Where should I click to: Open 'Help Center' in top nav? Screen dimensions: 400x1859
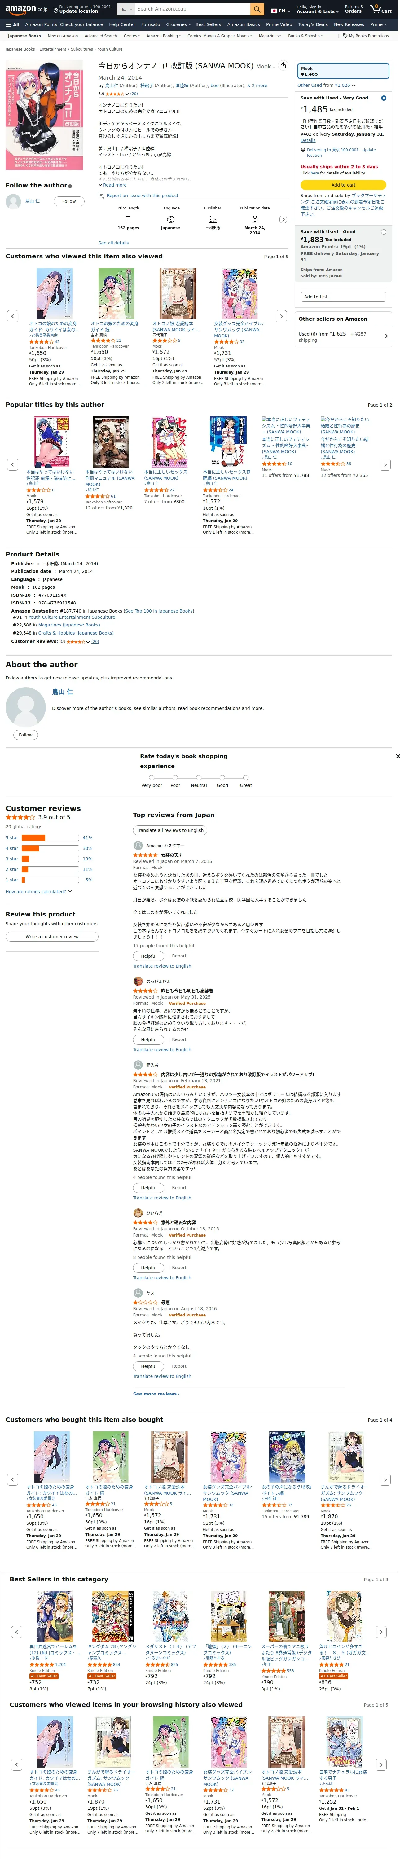(122, 24)
